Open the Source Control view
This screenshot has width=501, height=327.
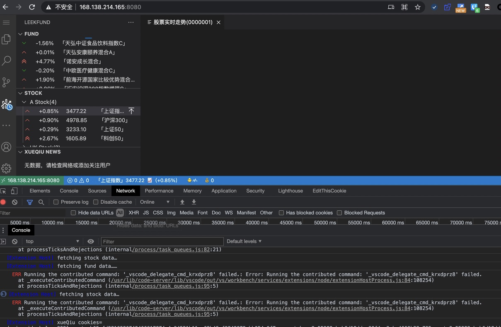pyautogui.click(x=6, y=82)
